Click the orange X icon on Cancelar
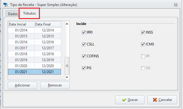 155,100
